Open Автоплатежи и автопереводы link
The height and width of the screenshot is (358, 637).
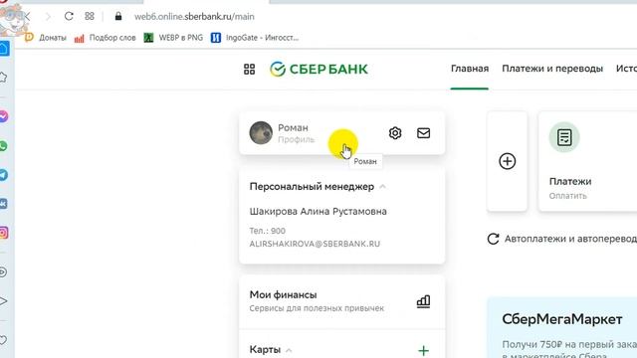[570, 239]
